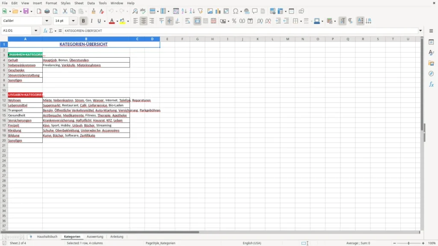Switch to the Auswertung sheet tab

pos(95,237)
